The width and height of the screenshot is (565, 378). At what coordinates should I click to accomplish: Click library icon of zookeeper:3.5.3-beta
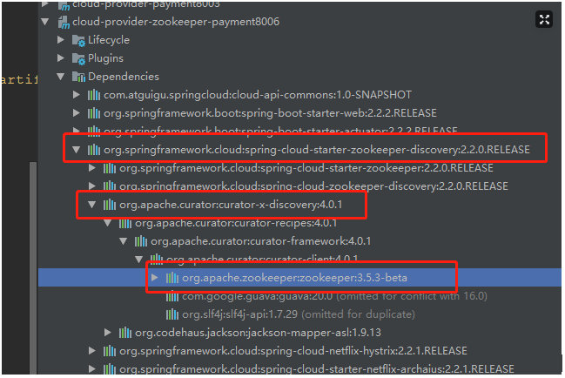pyautogui.click(x=172, y=278)
